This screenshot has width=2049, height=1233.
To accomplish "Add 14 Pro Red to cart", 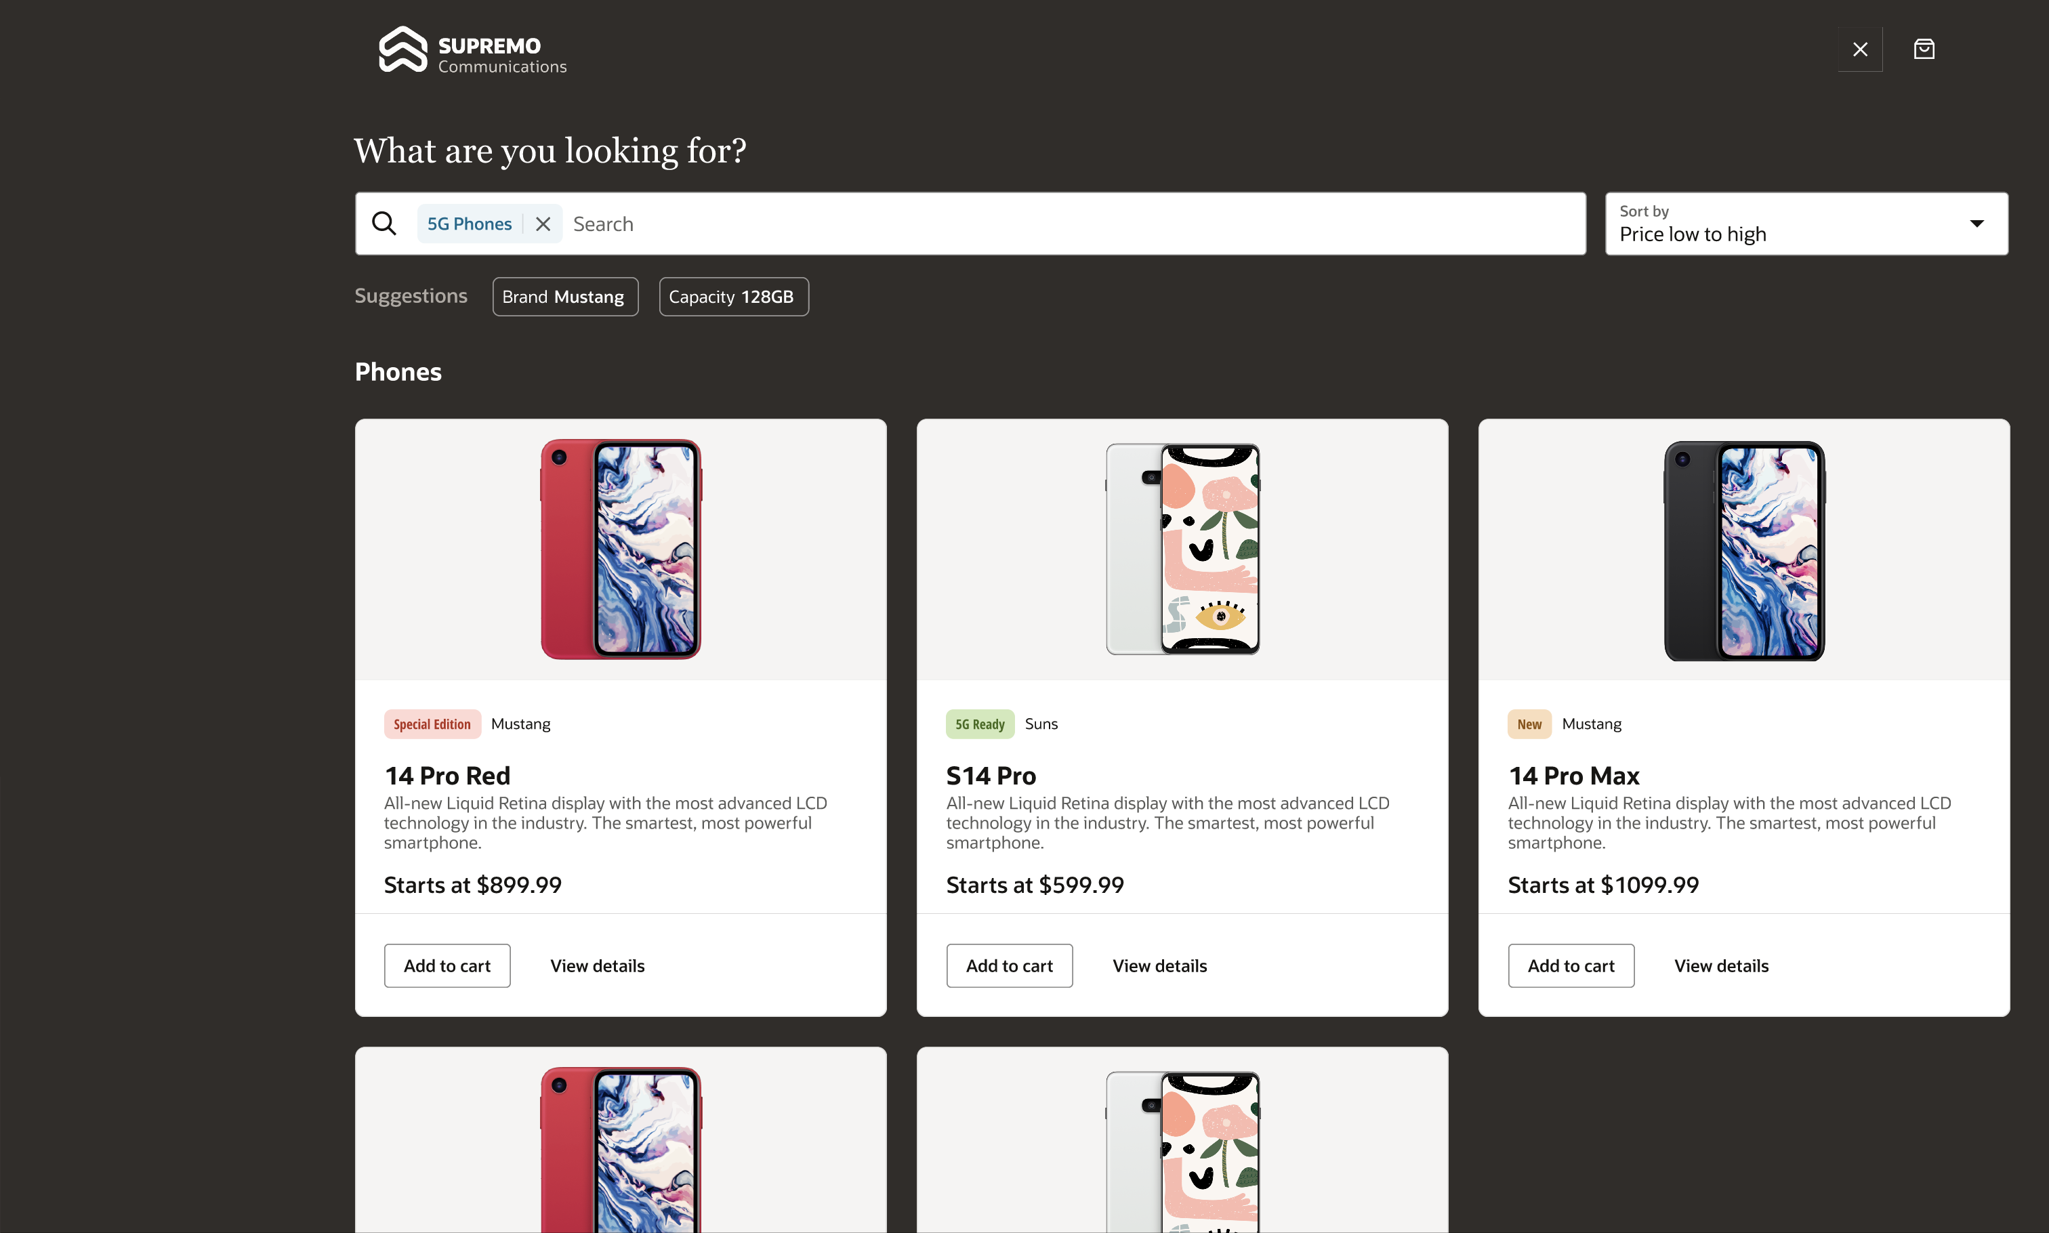I will click(x=447, y=965).
